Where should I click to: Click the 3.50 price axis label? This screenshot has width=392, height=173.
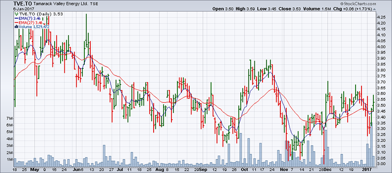coord(381,105)
